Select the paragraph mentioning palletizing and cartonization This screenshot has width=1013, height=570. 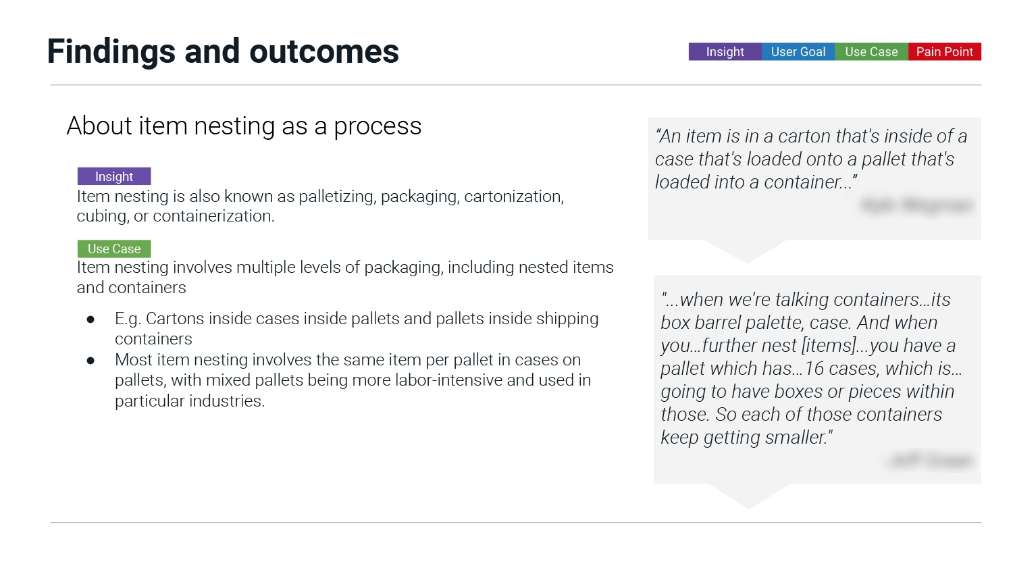[320, 206]
